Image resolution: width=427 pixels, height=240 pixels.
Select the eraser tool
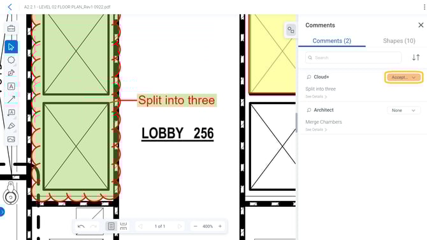click(x=11, y=126)
